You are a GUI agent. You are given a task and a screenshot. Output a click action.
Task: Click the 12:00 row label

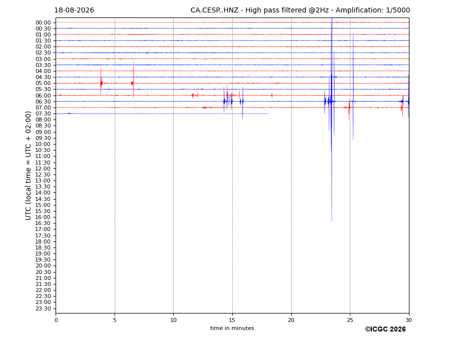(43, 168)
